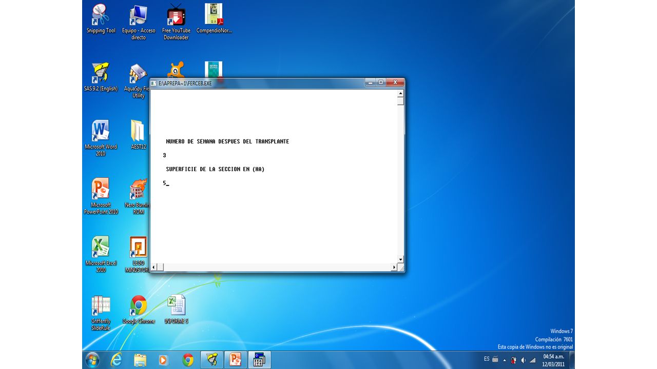Viewport: 657px width, 369px height.
Task: Click the console scroll down arrow
Action: pyautogui.click(x=401, y=260)
